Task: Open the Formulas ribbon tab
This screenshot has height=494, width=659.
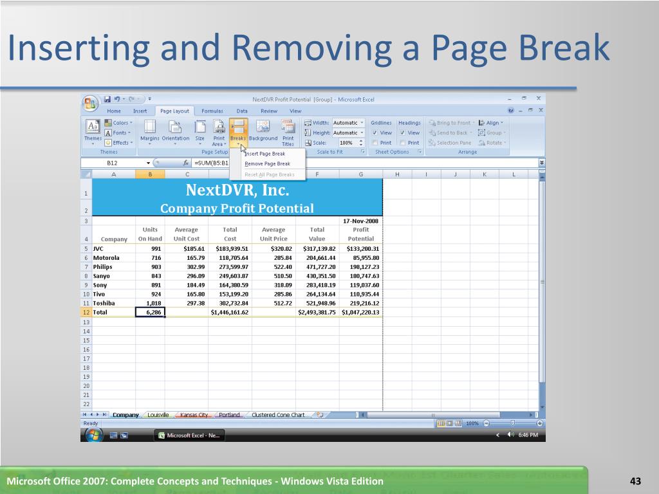Action: 212,111
